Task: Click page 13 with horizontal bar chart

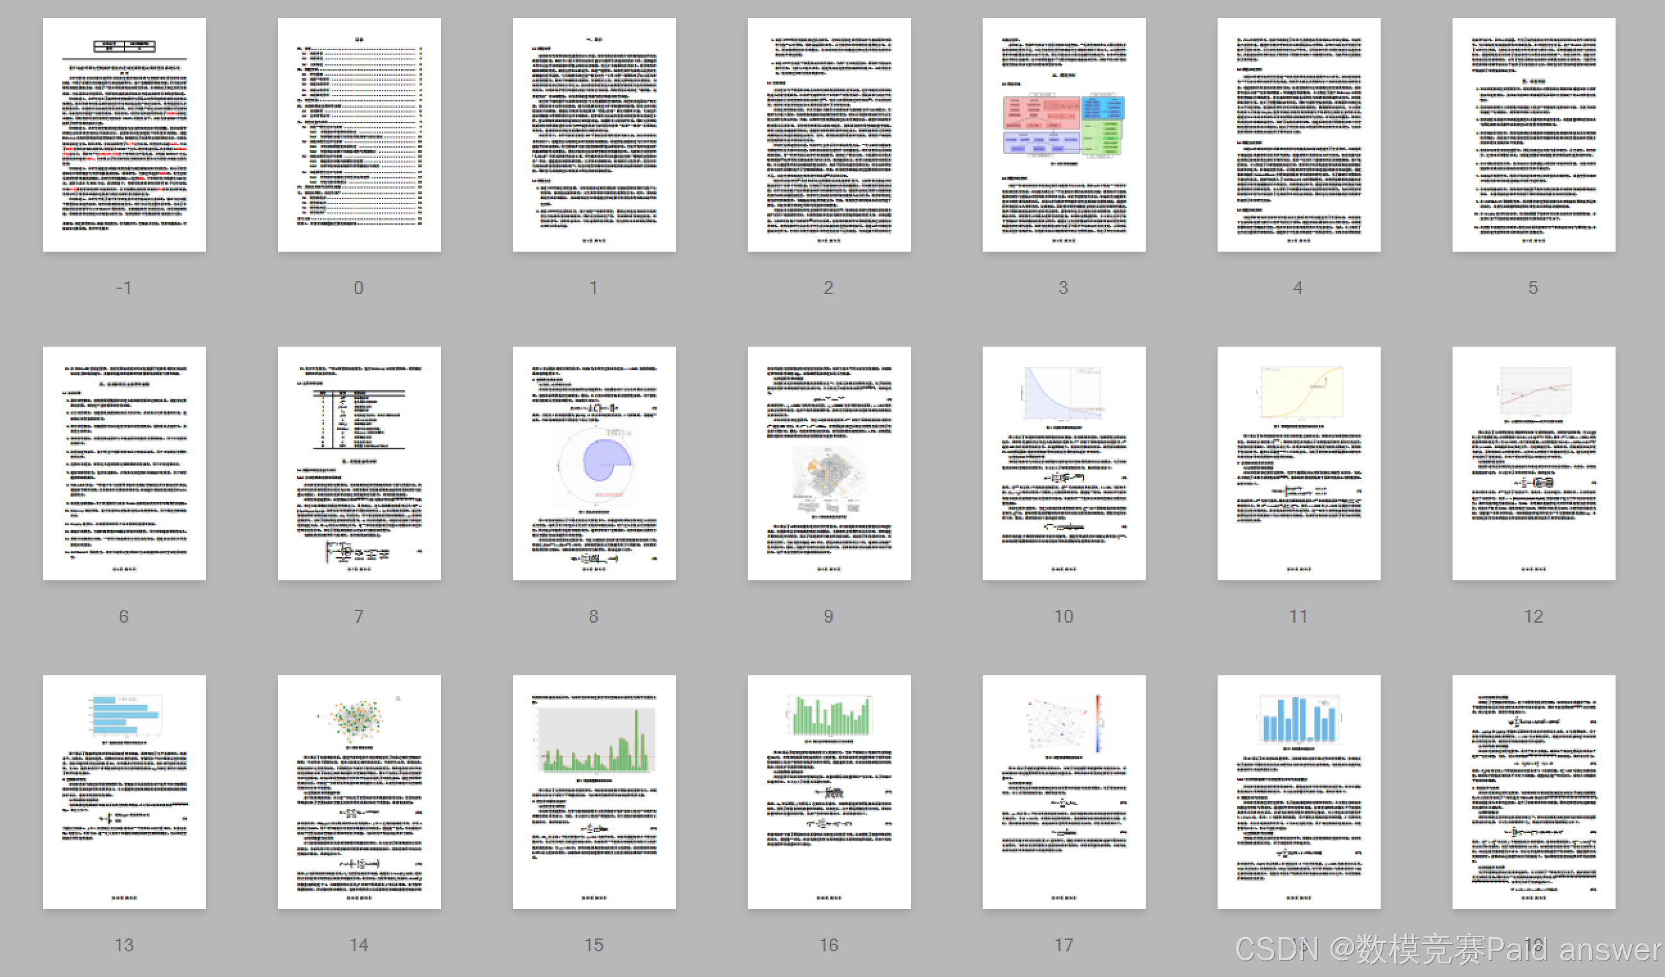Action: [x=125, y=791]
